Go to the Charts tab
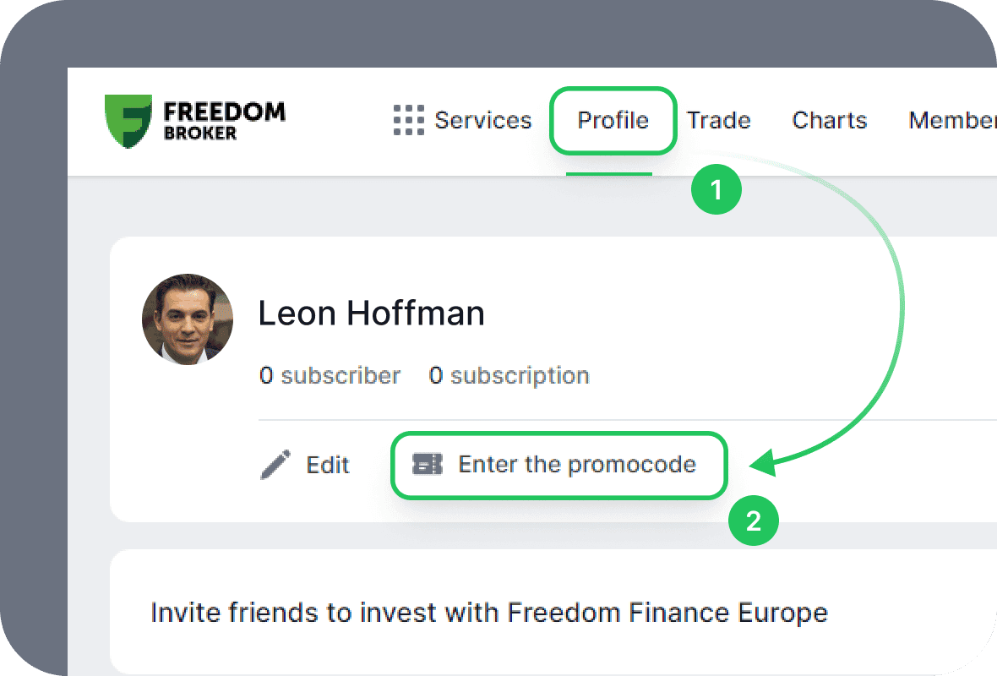 pos(829,121)
